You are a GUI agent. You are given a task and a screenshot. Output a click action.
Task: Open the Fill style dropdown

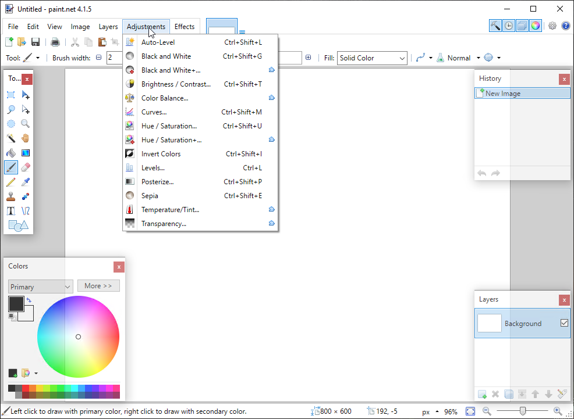(x=372, y=58)
